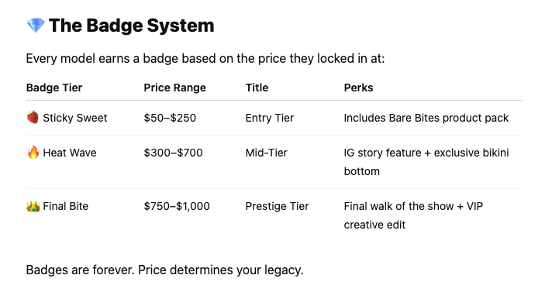Click the Perks column header
545x306 pixels.
point(358,88)
